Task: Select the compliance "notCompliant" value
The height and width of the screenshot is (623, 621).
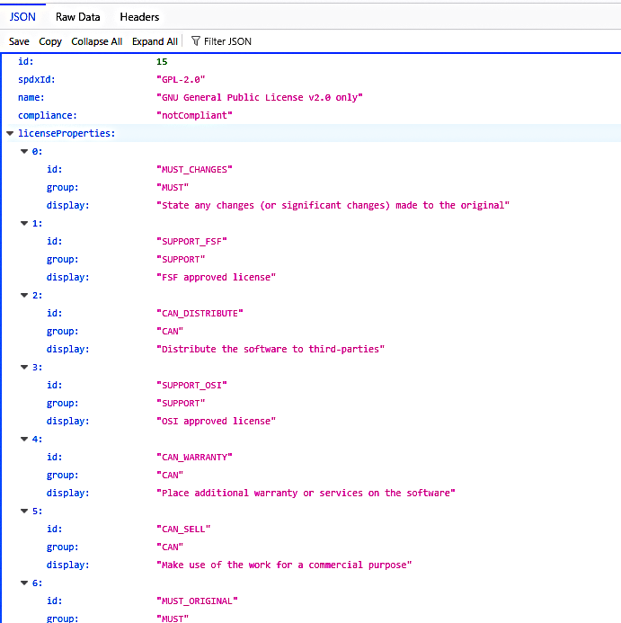Action: pyautogui.click(x=194, y=115)
